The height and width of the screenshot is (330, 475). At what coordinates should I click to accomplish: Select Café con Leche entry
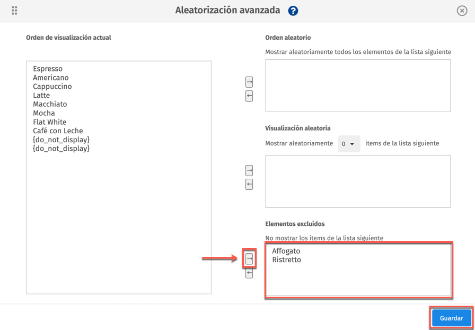coord(58,131)
